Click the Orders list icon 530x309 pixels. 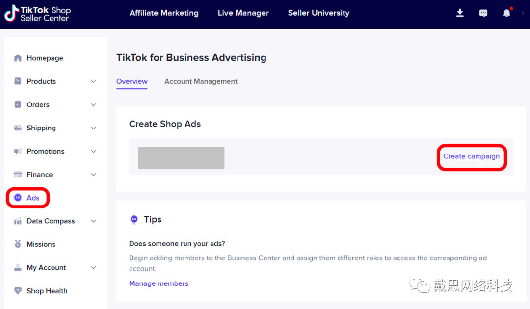pyautogui.click(x=18, y=104)
